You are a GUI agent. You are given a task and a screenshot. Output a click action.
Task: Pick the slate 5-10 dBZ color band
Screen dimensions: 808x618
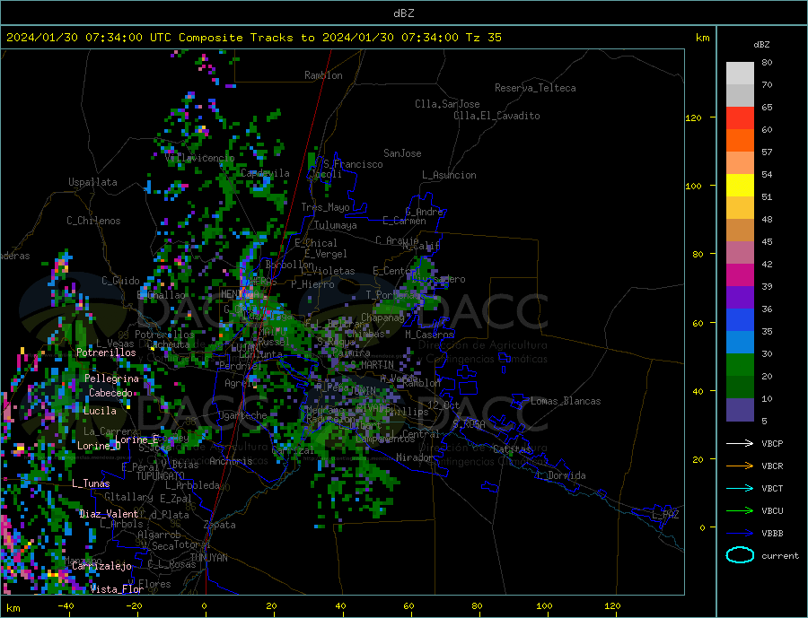pos(740,410)
